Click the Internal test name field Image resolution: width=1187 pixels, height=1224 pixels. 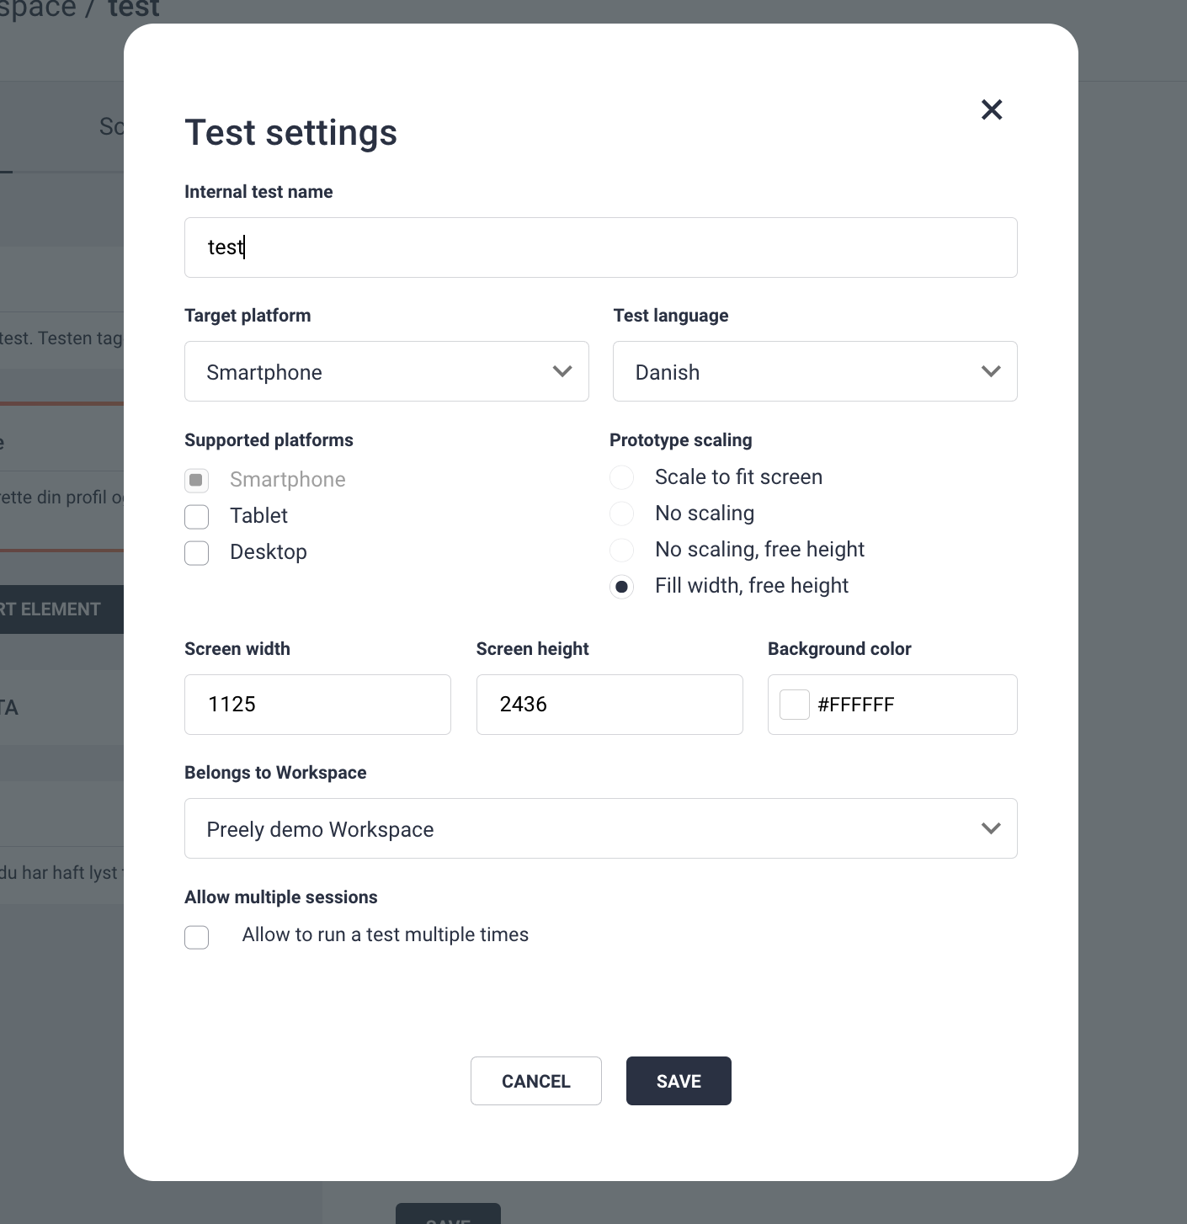pyautogui.click(x=600, y=247)
